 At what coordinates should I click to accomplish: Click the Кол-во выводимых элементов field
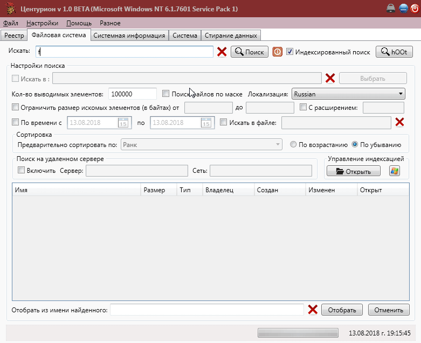click(x=133, y=94)
